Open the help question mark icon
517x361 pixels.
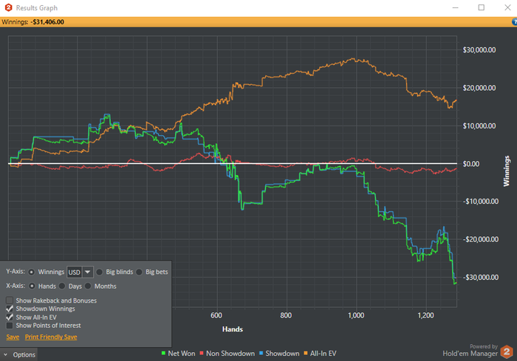[514, 21]
